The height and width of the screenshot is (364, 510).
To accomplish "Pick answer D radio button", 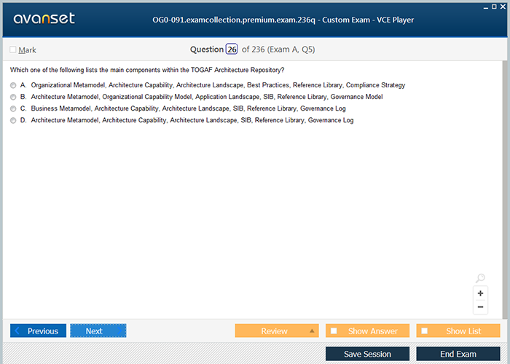I will 13,120.
